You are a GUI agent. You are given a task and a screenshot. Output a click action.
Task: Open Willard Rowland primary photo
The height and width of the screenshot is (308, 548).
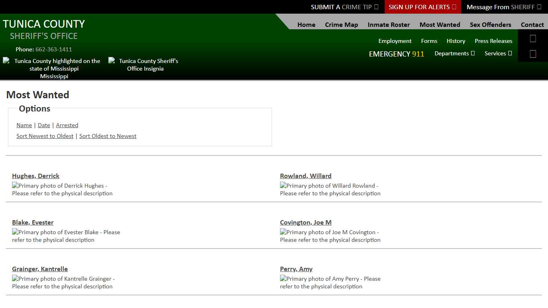[x=330, y=189]
